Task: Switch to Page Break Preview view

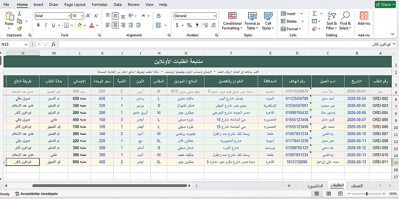Action: tap(340, 194)
